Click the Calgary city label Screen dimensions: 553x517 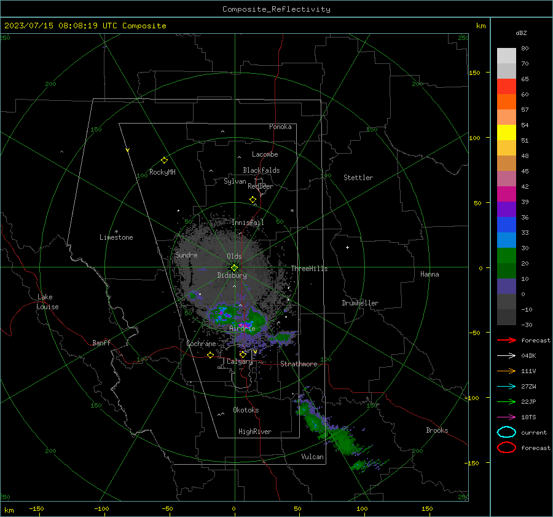(x=240, y=361)
